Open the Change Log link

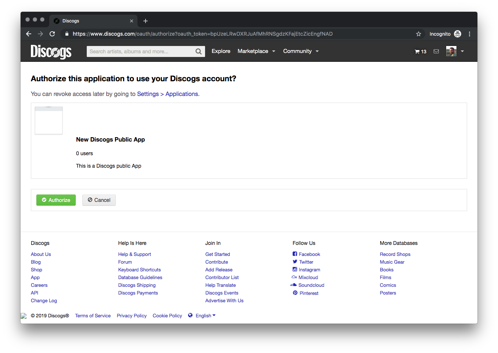pos(44,300)
